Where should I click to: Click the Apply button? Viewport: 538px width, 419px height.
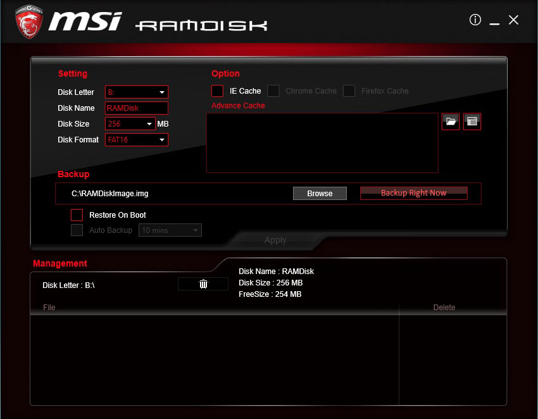click(275, 241)
